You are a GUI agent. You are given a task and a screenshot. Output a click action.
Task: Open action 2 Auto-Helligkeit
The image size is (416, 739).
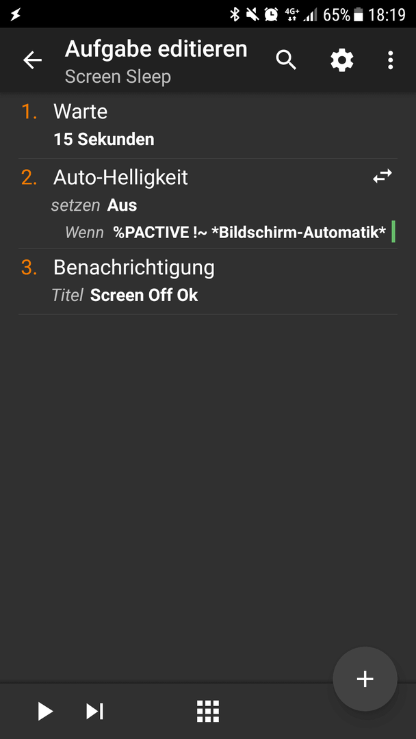click(x=208, y=204)
